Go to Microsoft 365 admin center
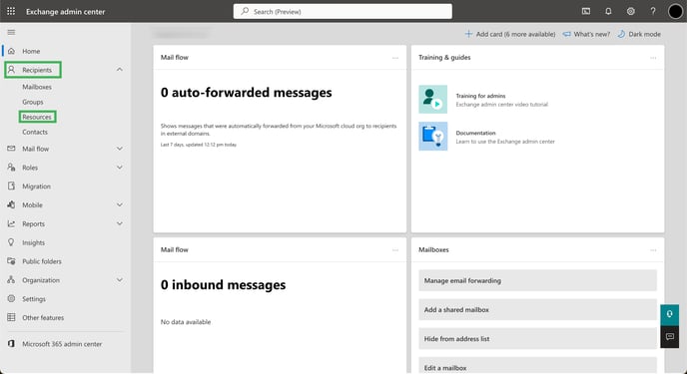687x374 pixels. click(x=62, y=344)
